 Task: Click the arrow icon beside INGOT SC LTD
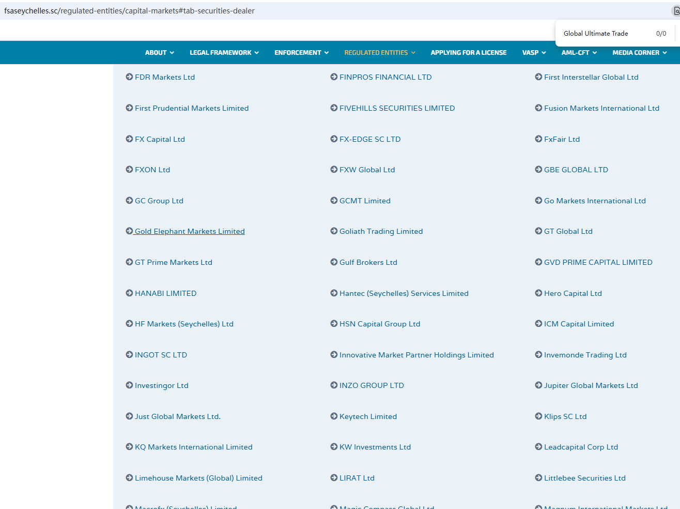pos(129,355)
